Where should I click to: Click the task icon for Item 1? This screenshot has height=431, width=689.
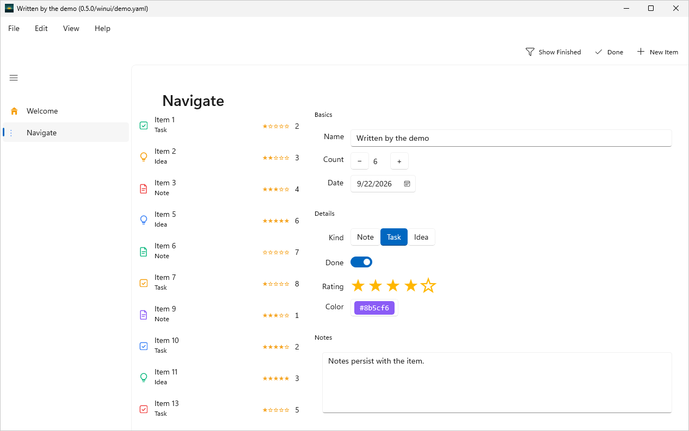coord(144,126)
